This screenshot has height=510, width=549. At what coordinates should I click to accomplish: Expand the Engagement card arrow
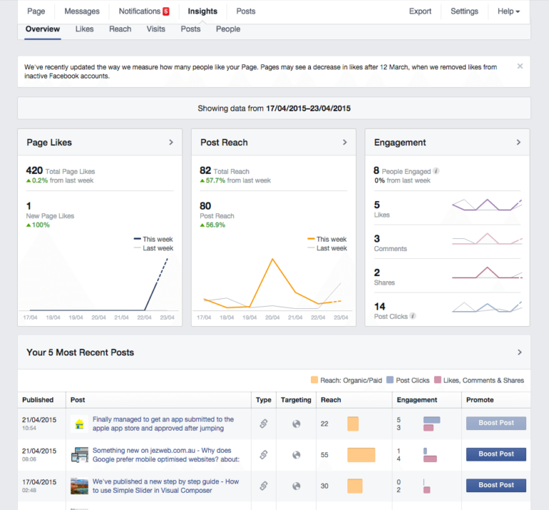518,142
